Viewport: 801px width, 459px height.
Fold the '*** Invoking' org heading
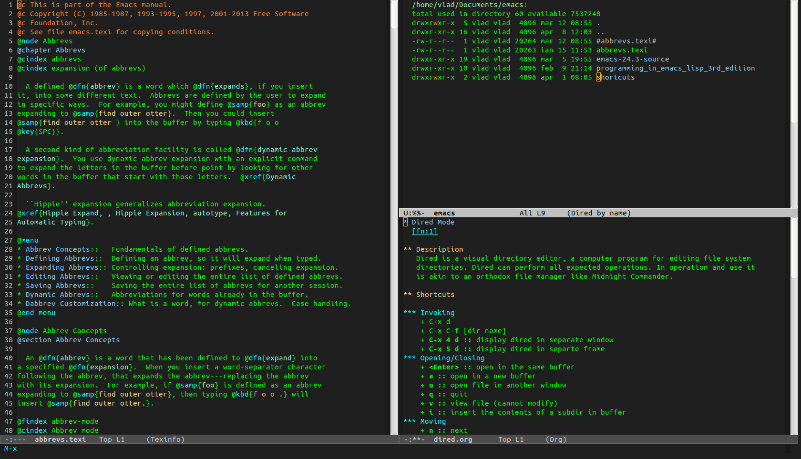click(x=429, y=313)
